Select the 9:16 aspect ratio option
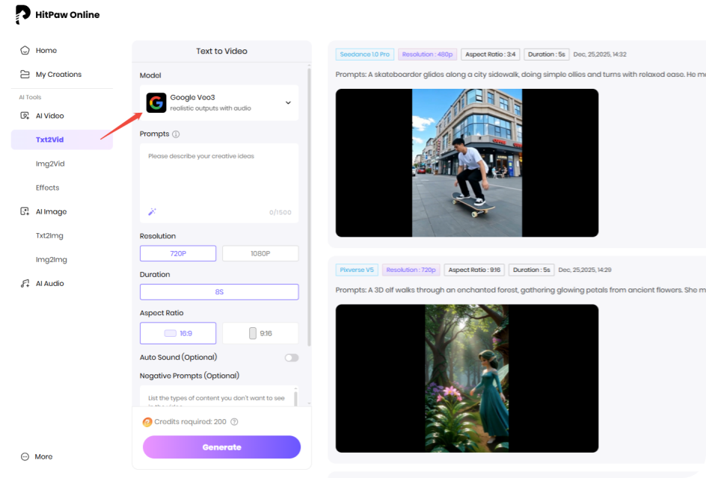This screenshot has height=478, width=706. 260,332
